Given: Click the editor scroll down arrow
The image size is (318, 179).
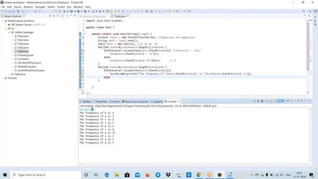Looking at the screenshot, I should (x=308, y=92).
